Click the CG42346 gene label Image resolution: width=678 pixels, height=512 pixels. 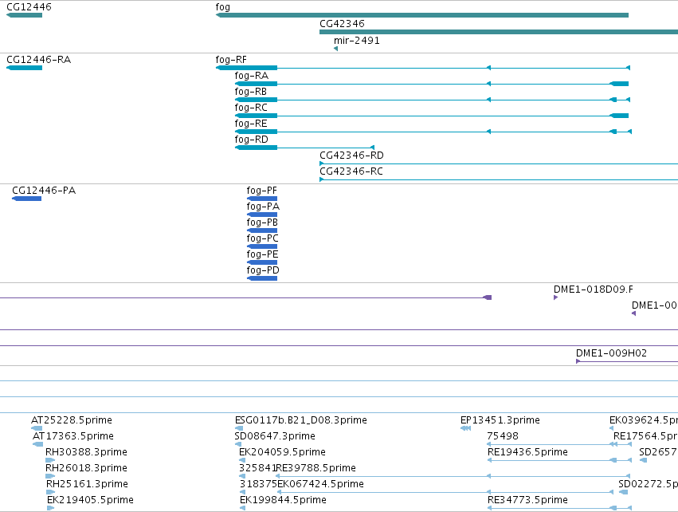tap(342, 24)
